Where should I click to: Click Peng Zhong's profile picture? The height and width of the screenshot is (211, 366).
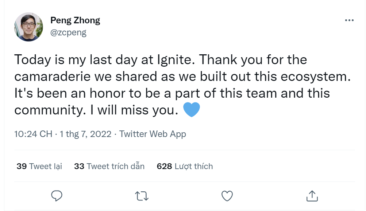point(29,27)
